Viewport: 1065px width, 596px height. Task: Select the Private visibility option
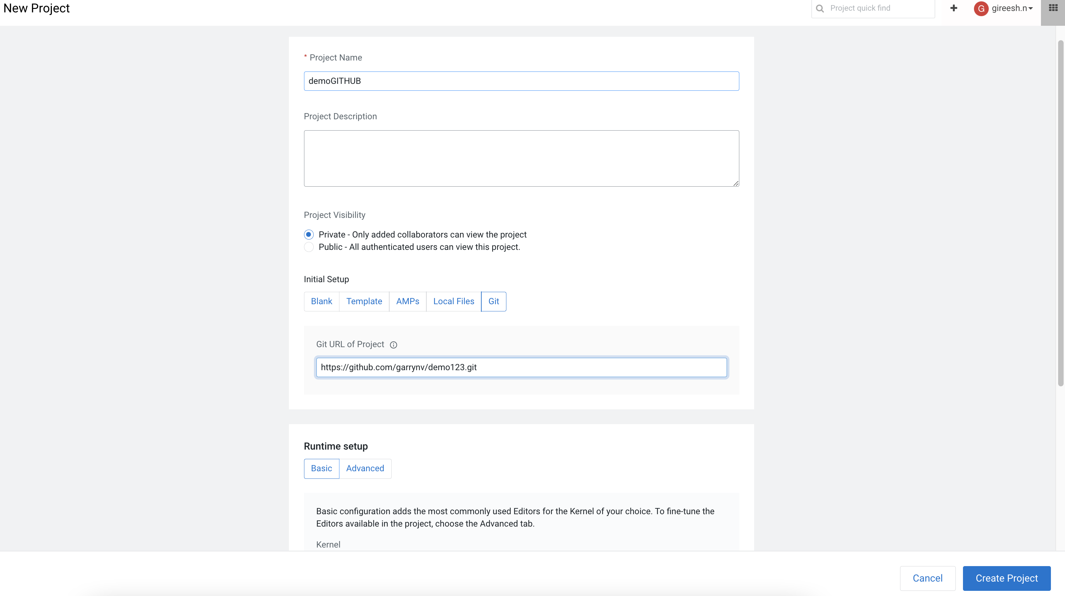coord(309,234)
